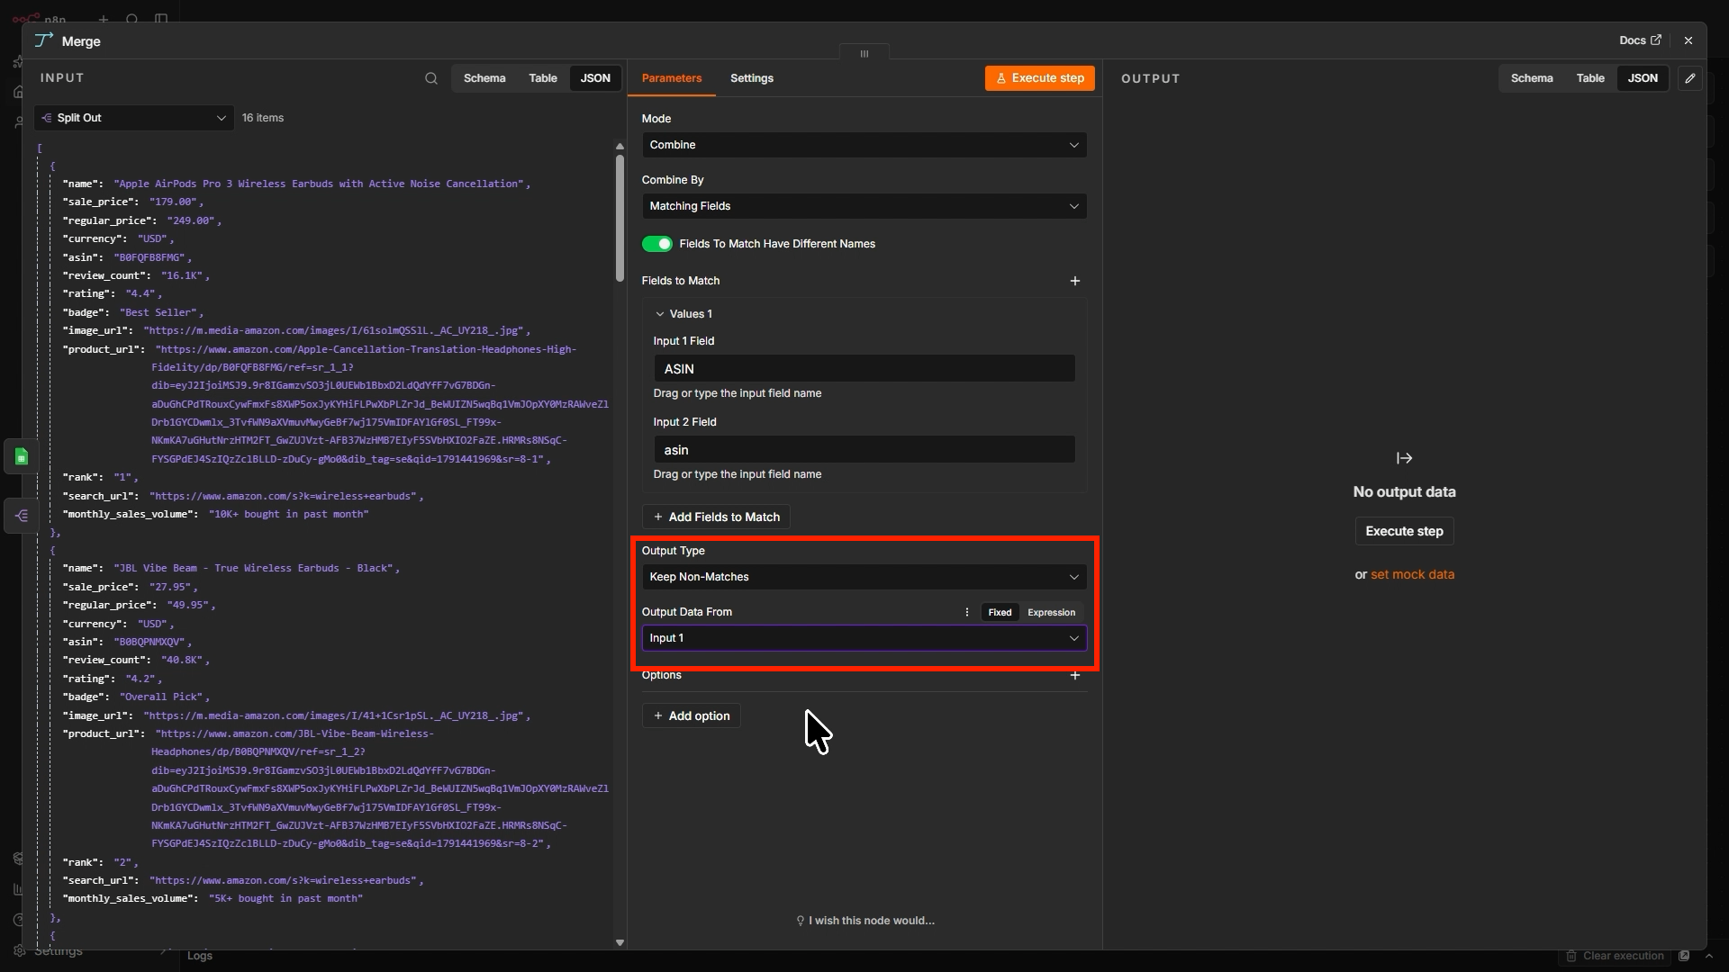Select the green spreadsheet node icon in the sidebar
The height and width of the screenshot is (972, 1729).
click(x=22, y=457)
